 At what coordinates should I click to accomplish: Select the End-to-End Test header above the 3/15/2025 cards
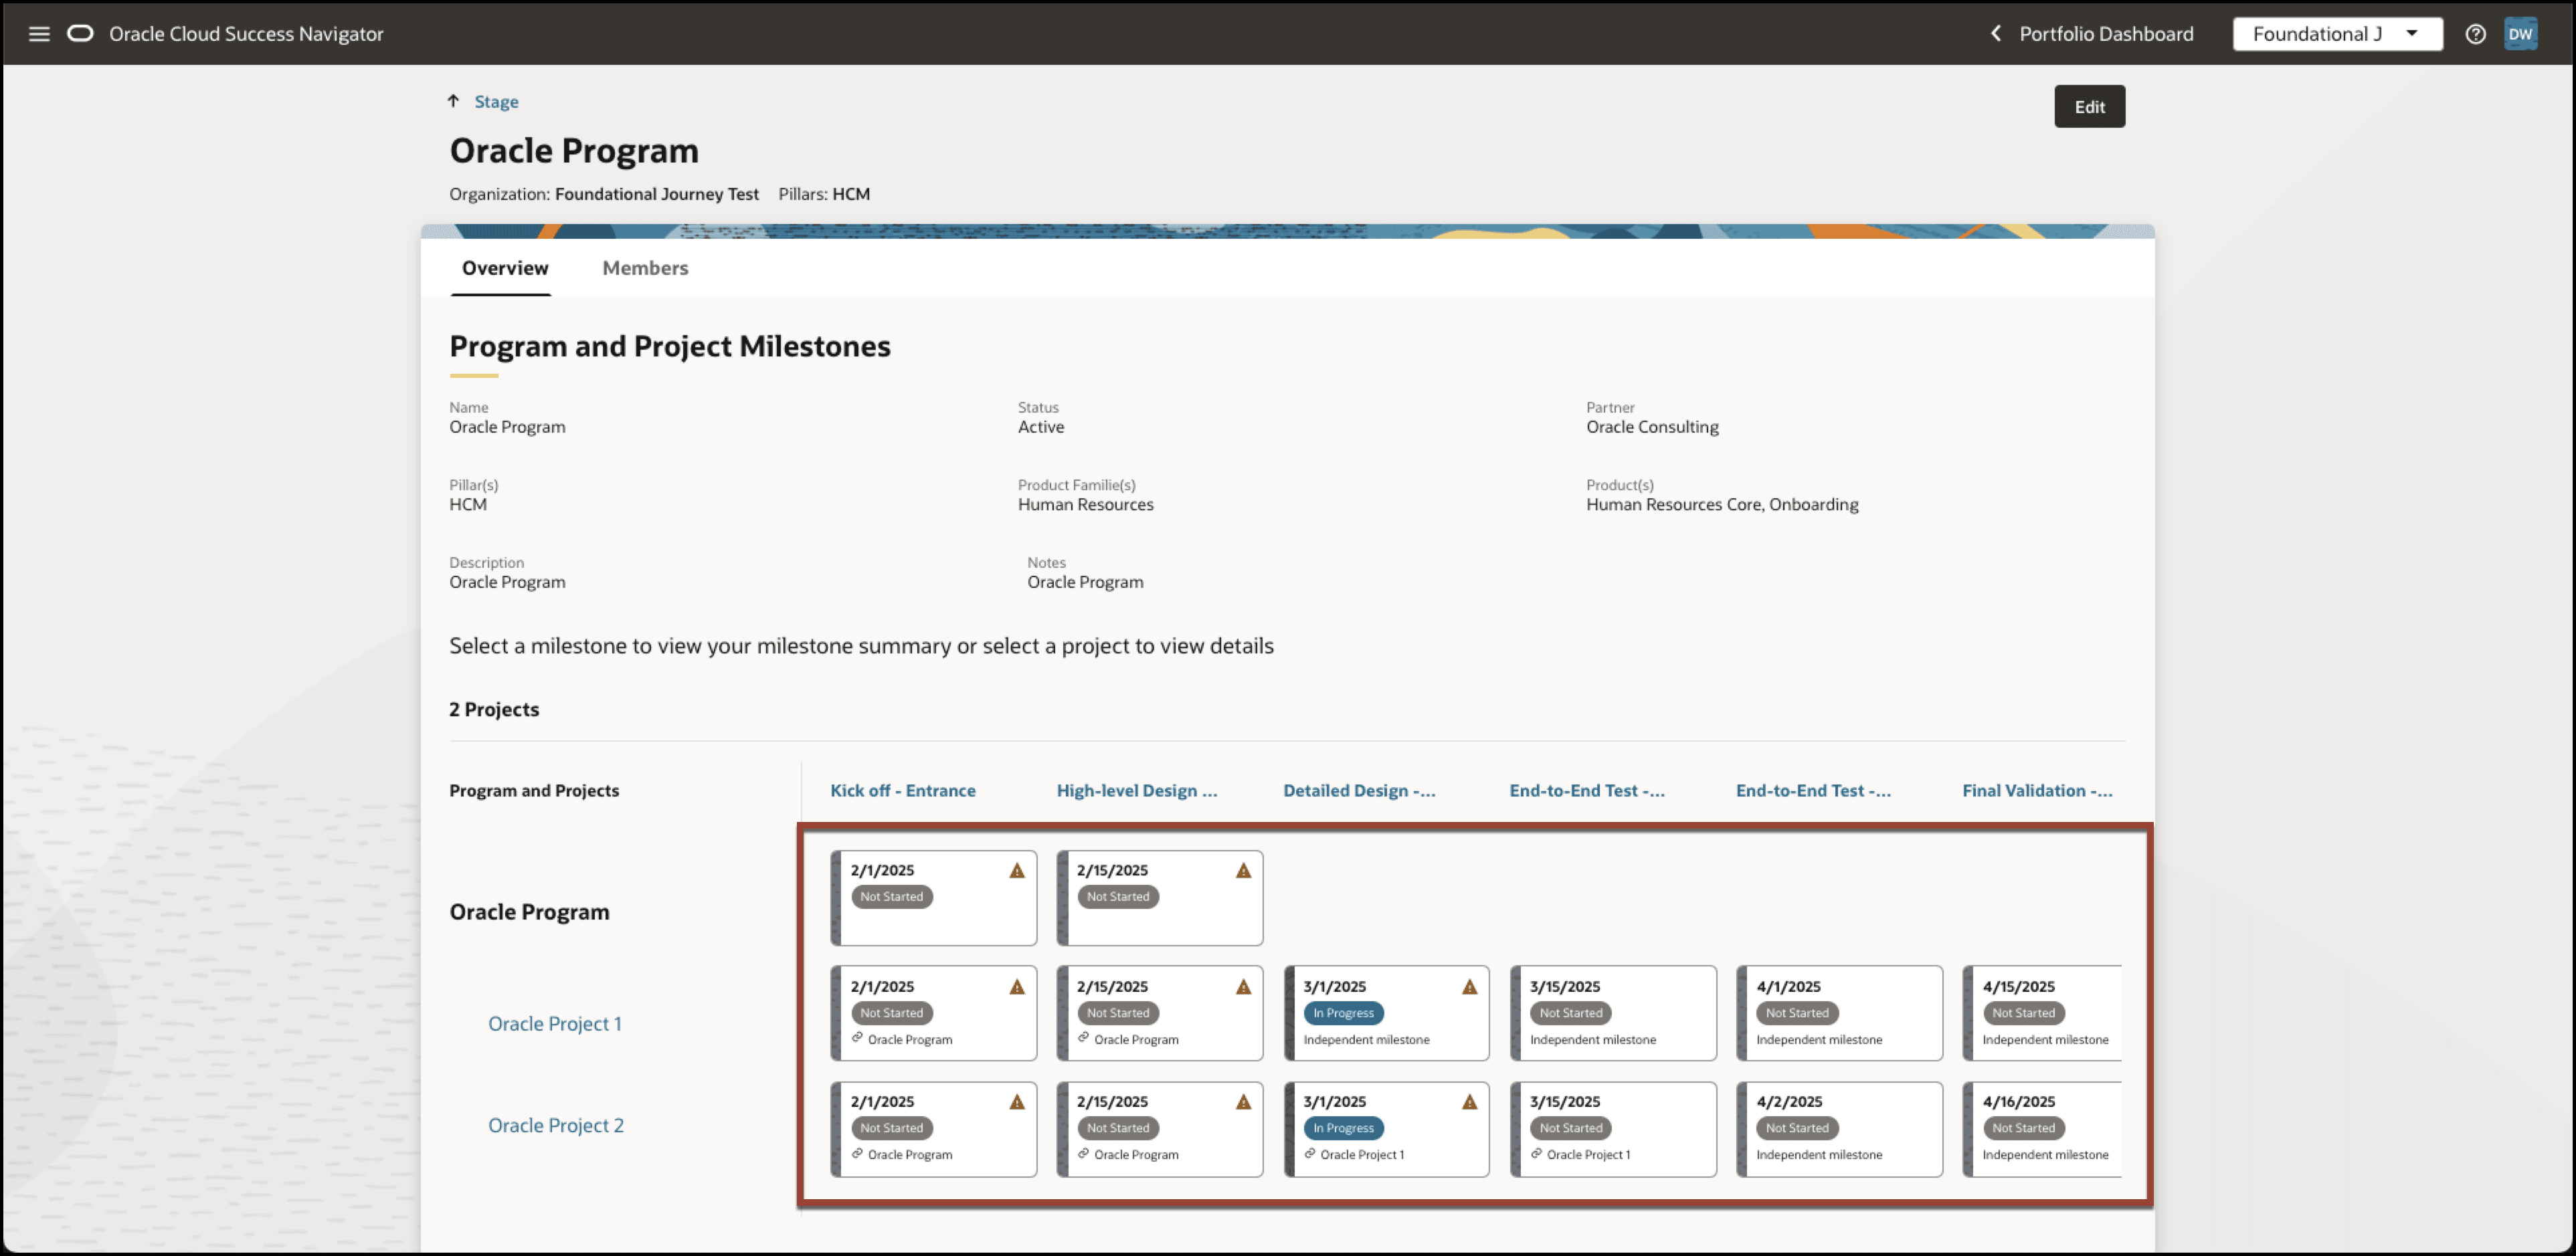tap(1587, 791)
